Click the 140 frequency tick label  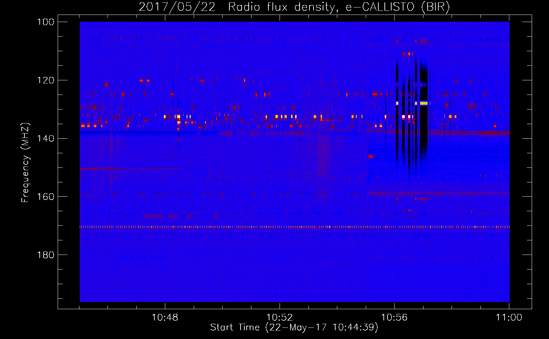[x=45, y=139]
